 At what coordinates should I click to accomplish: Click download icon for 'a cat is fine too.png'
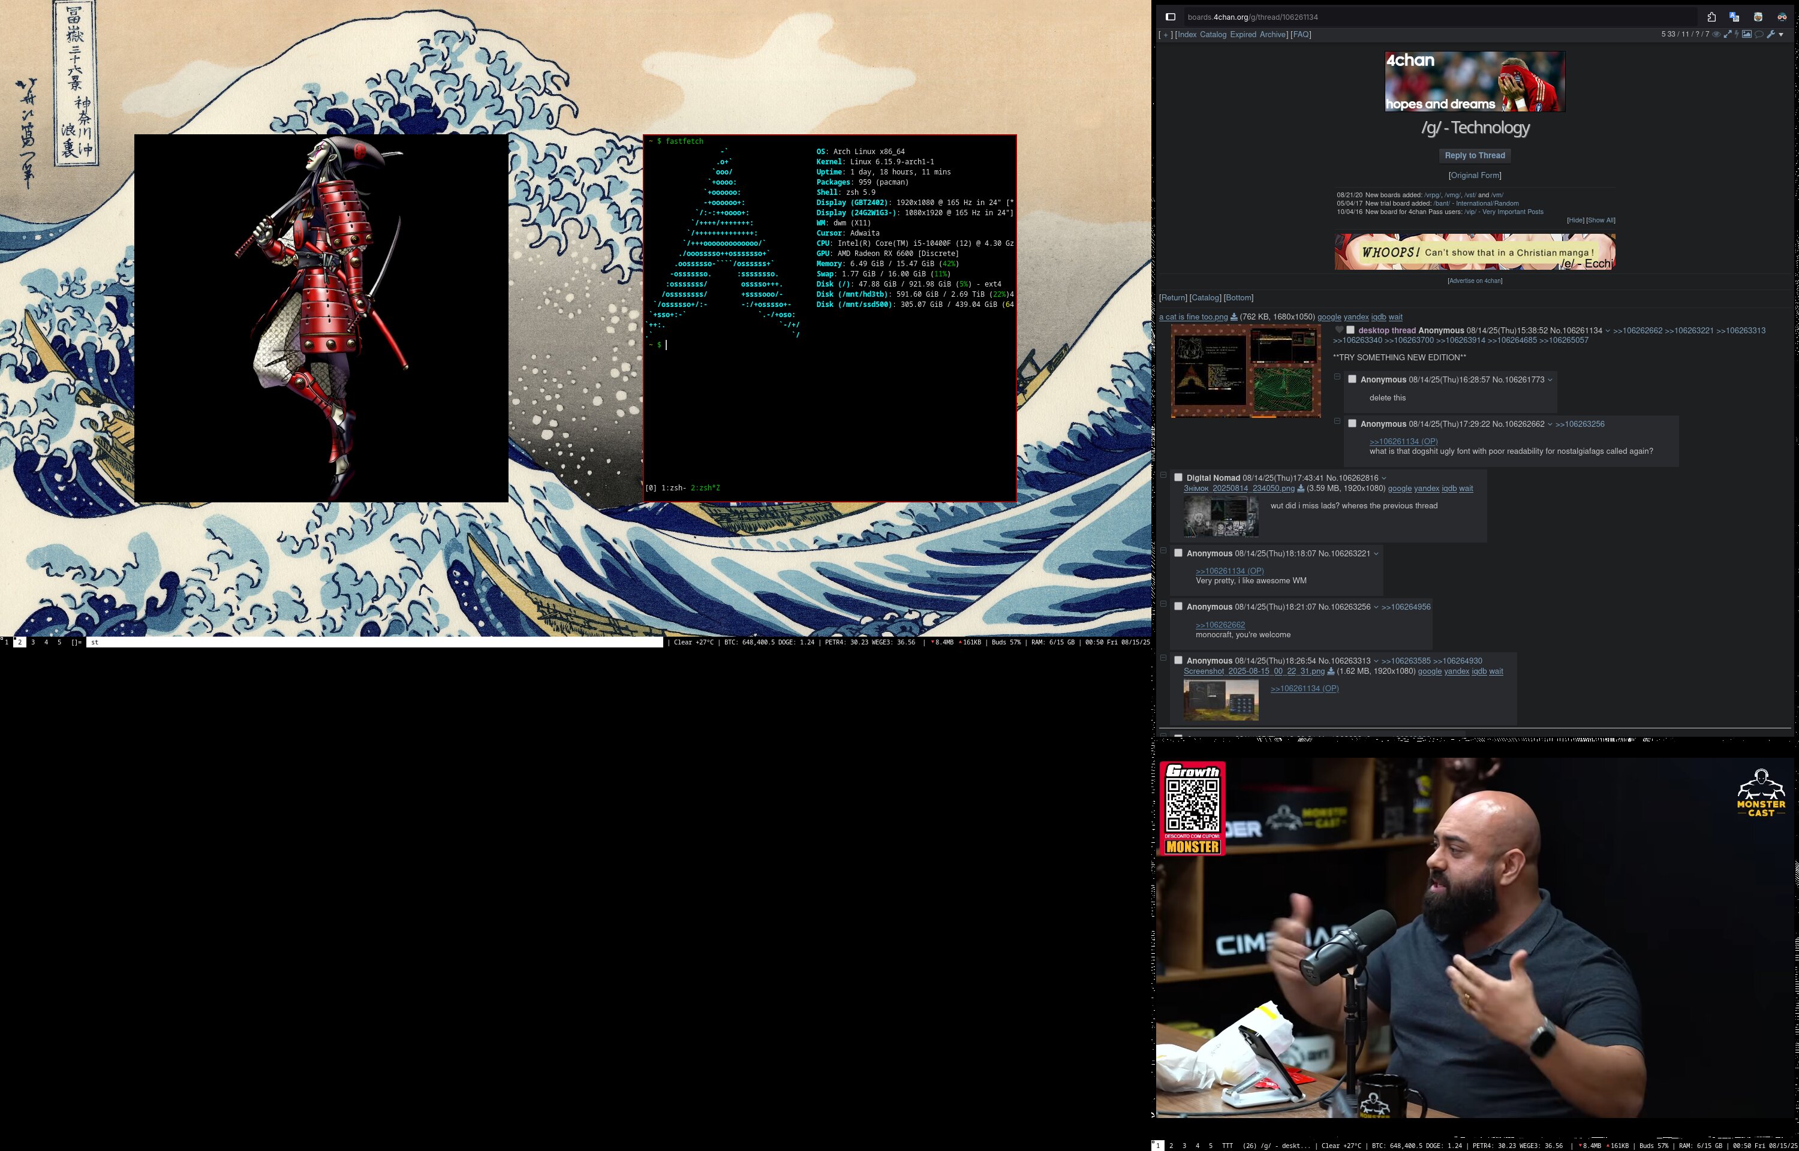coord(1234,317)
